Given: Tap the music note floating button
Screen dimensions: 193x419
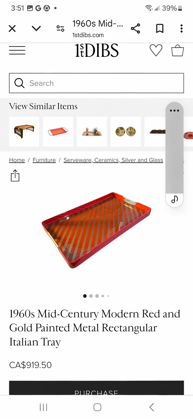Looking at the screenshot, I should click(174, 199).
